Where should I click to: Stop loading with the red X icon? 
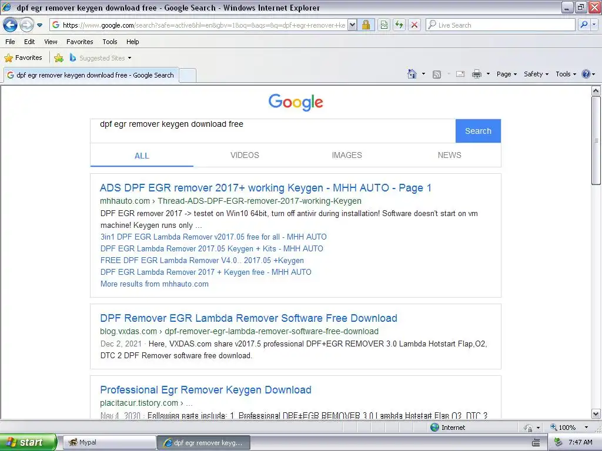pos(414,25)
